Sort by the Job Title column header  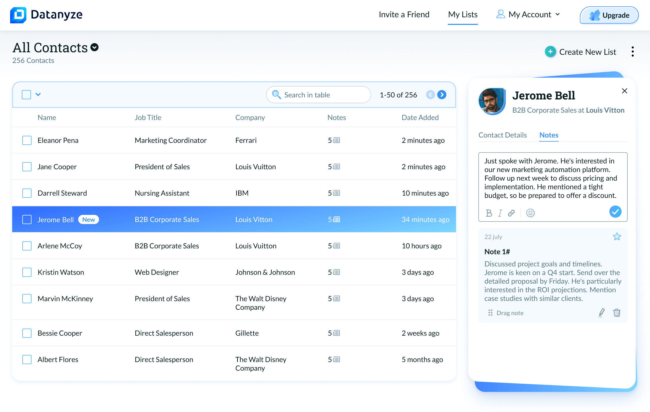pyautogui.click(x=148, y=117)
